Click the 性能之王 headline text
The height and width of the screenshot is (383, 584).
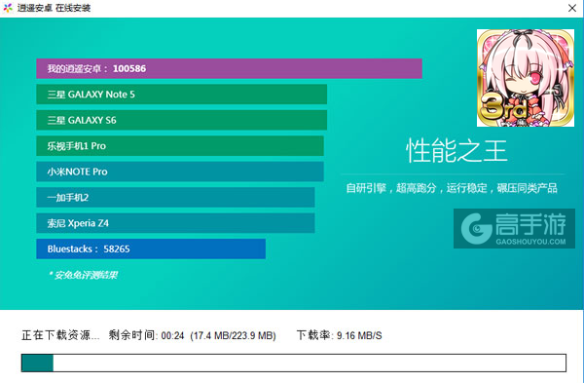(x=456, y=151)
